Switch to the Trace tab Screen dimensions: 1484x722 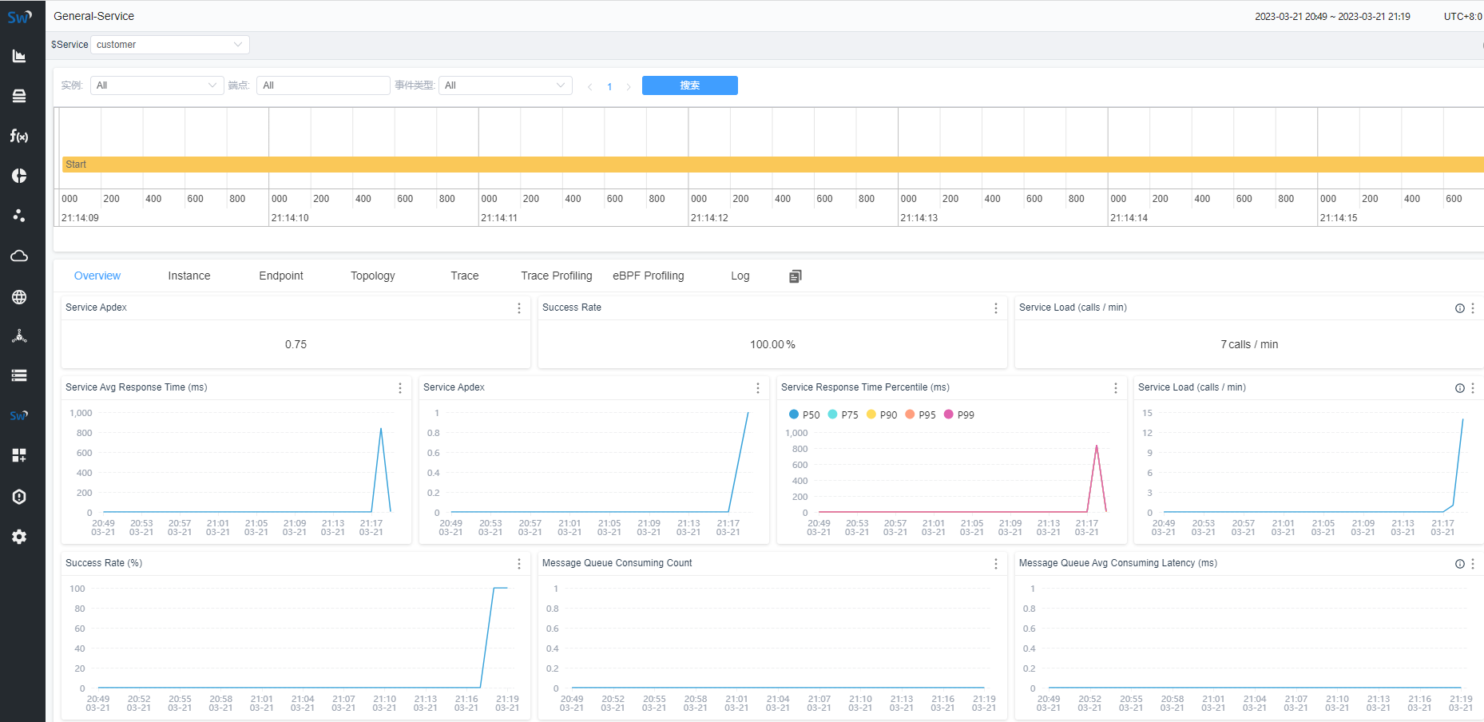coord(465,276)
